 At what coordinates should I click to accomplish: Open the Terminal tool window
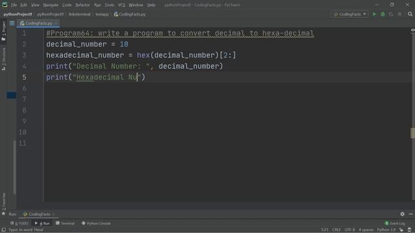(x=65, y=223)
